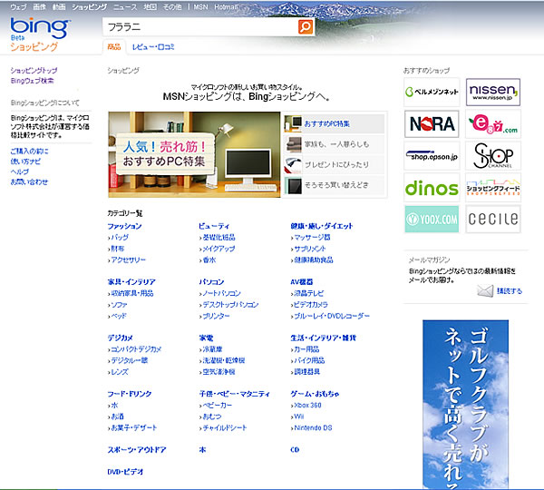Screen dimensions: 544x490
Task: Open the nissen shop logo
Action: pyautogui.click(x=493, y=92)
